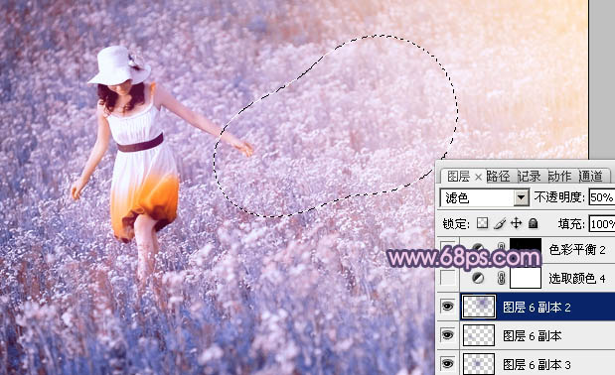
Task: Click link chain icon on 选取颜色 4 layer
Action: click(501, 279)
